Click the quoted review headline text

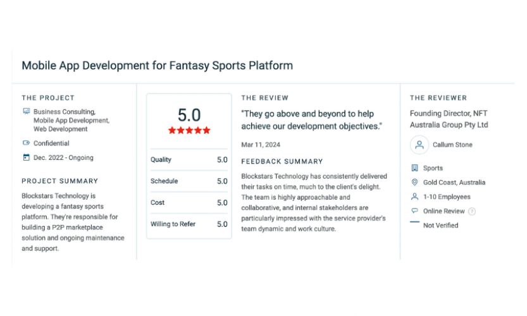(312, 120)
